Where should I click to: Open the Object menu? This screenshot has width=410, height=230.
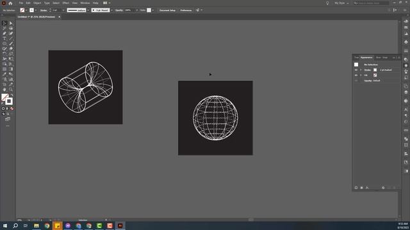click(37, 3)
